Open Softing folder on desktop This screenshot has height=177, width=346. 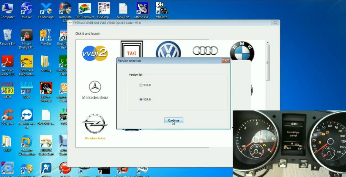[x=46, y=63]
